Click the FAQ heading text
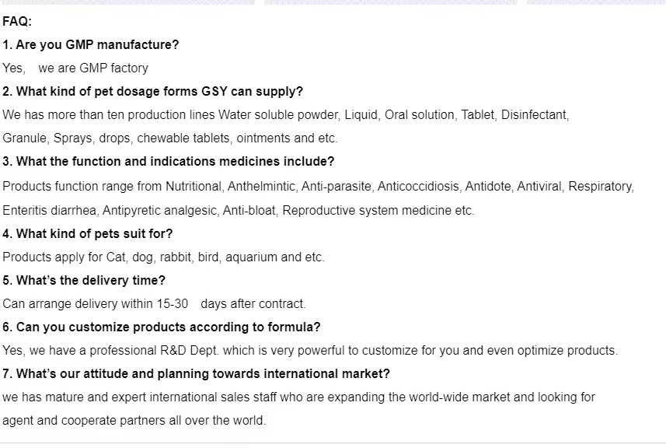Screen dimensions: 666x448 point(17,21)
